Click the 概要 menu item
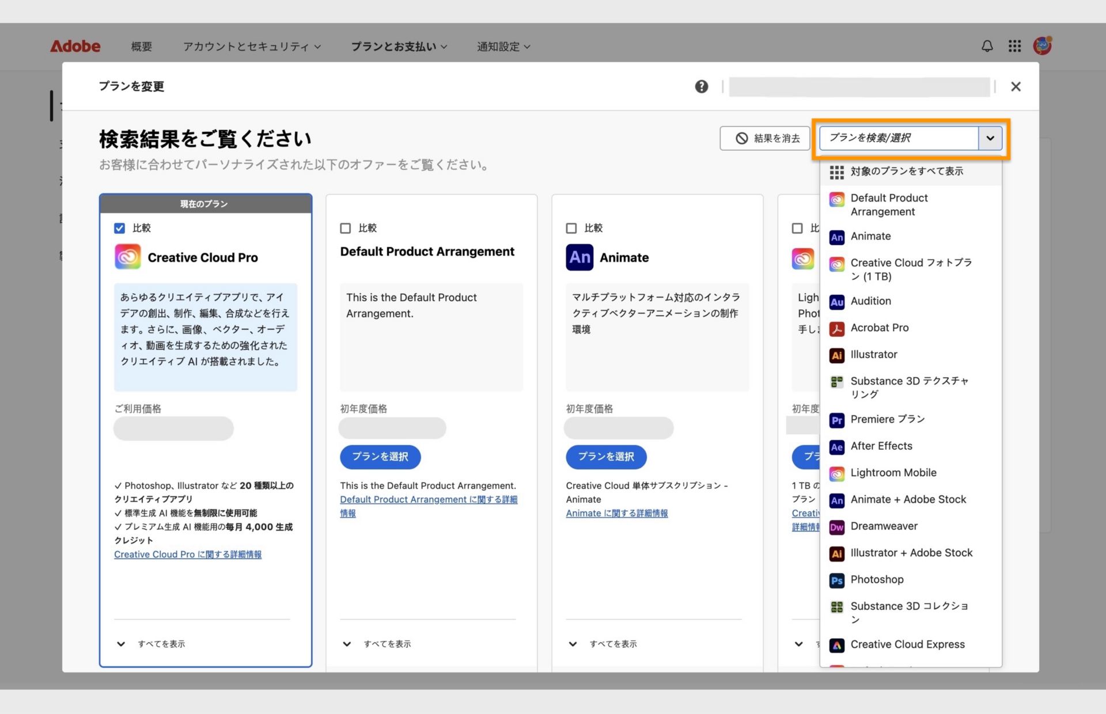1106x714 pixels. coord(141,47)
